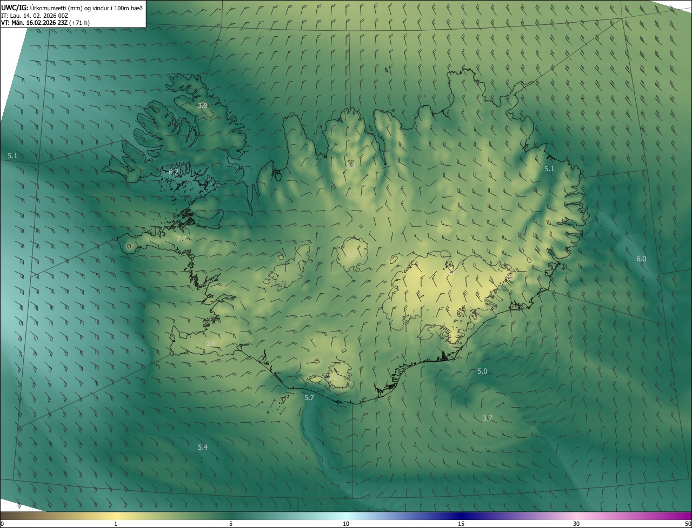Click the dark navy segment of the colour bar

pyautogui.click(x=461, y=516)
